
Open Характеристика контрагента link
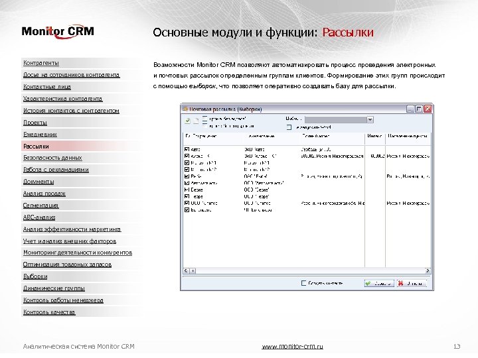[x=63, y=99]
